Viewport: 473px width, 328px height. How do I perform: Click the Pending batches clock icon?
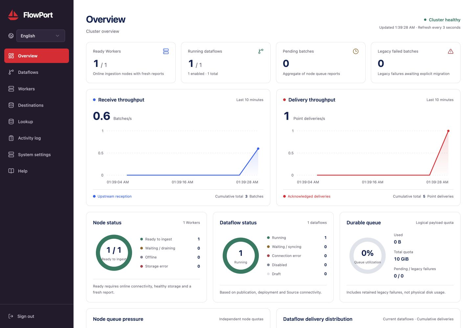point(356,51)
